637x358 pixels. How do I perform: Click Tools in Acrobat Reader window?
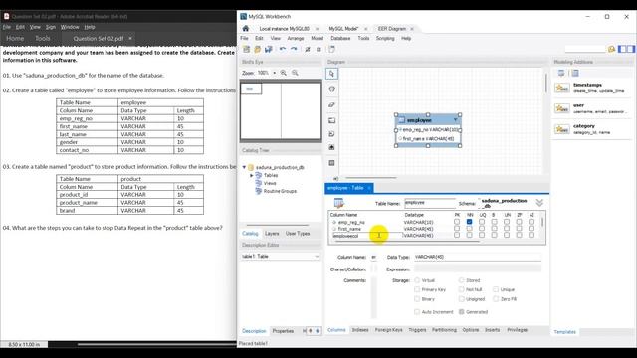tap(42, 38)
